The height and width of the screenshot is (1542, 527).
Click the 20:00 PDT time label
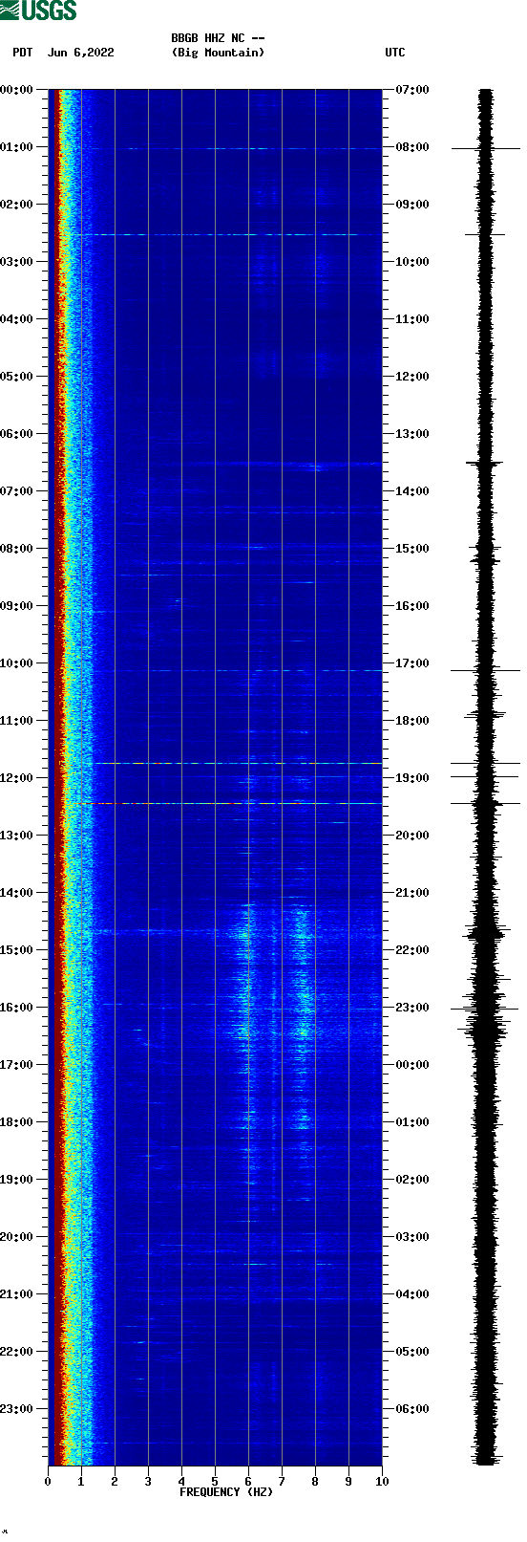17,1237
